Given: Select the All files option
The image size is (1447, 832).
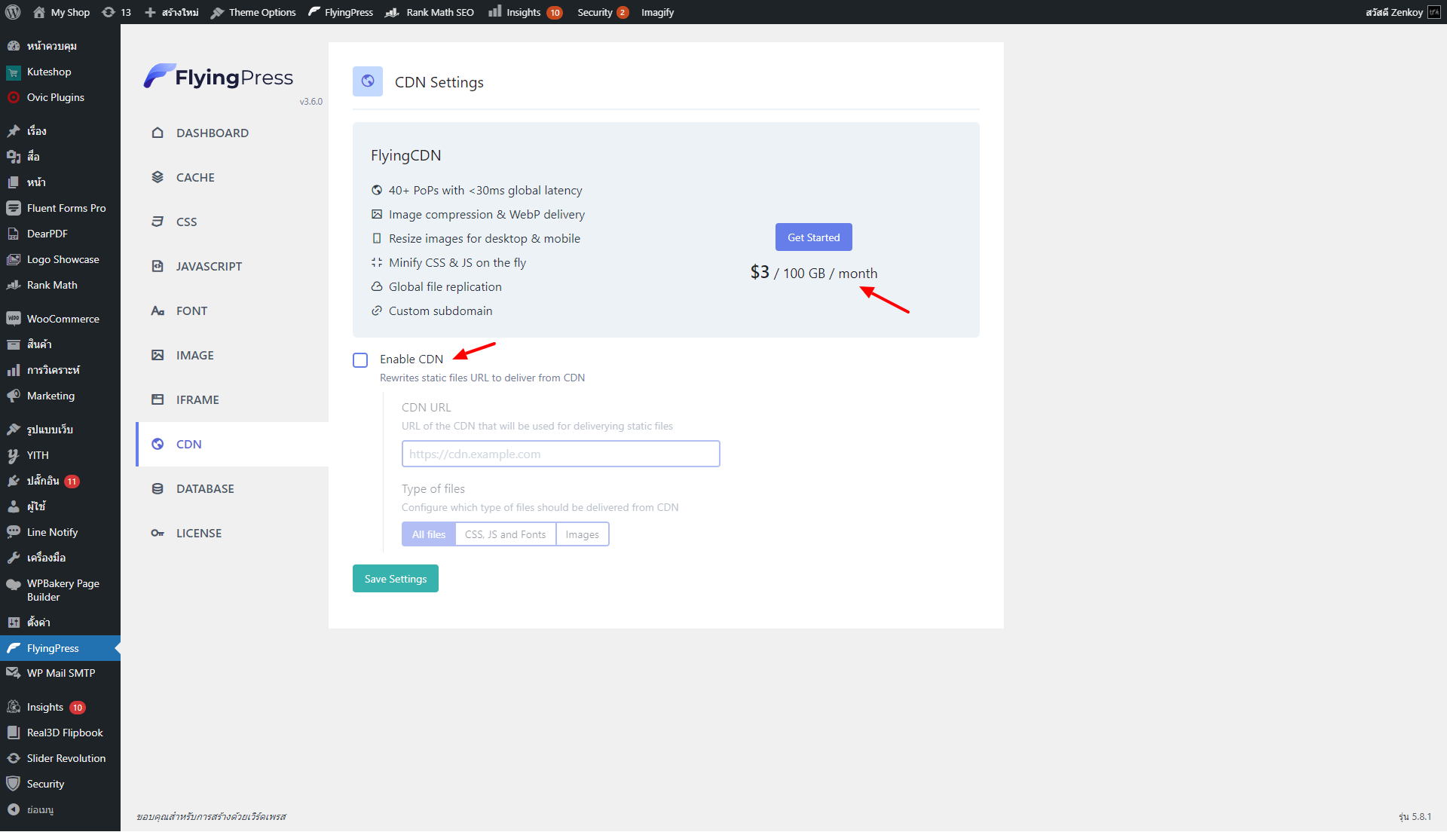Looking at the screenshot, I should click(429, 534).
